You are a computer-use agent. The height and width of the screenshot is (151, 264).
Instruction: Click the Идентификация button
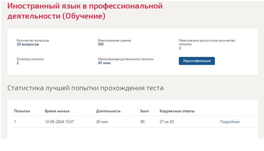[197, 61]
